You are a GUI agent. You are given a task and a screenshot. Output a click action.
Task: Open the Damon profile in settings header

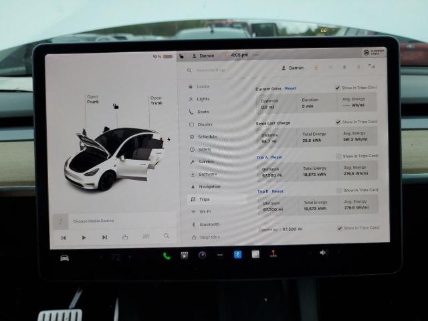[x=293, y=68]
